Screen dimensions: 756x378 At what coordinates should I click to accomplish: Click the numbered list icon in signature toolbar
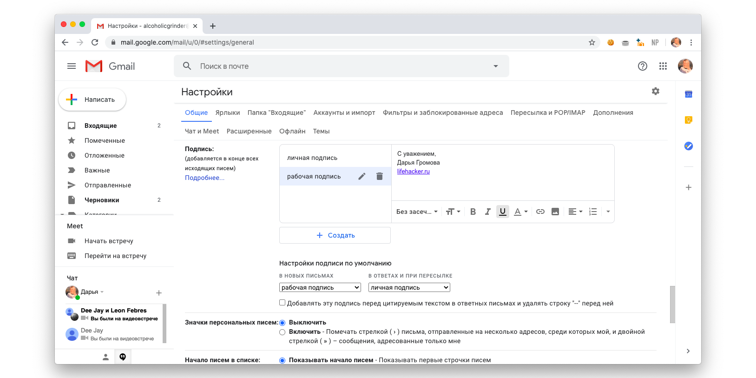593,212
